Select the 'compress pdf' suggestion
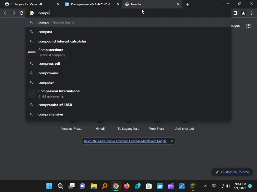The width and height of the screenshot is (257, 192). pos(128,63)
